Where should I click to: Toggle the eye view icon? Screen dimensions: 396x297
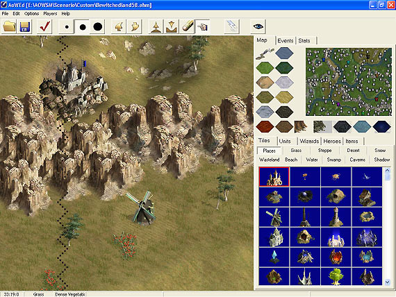pyautogui.click(x=258, y=26)
